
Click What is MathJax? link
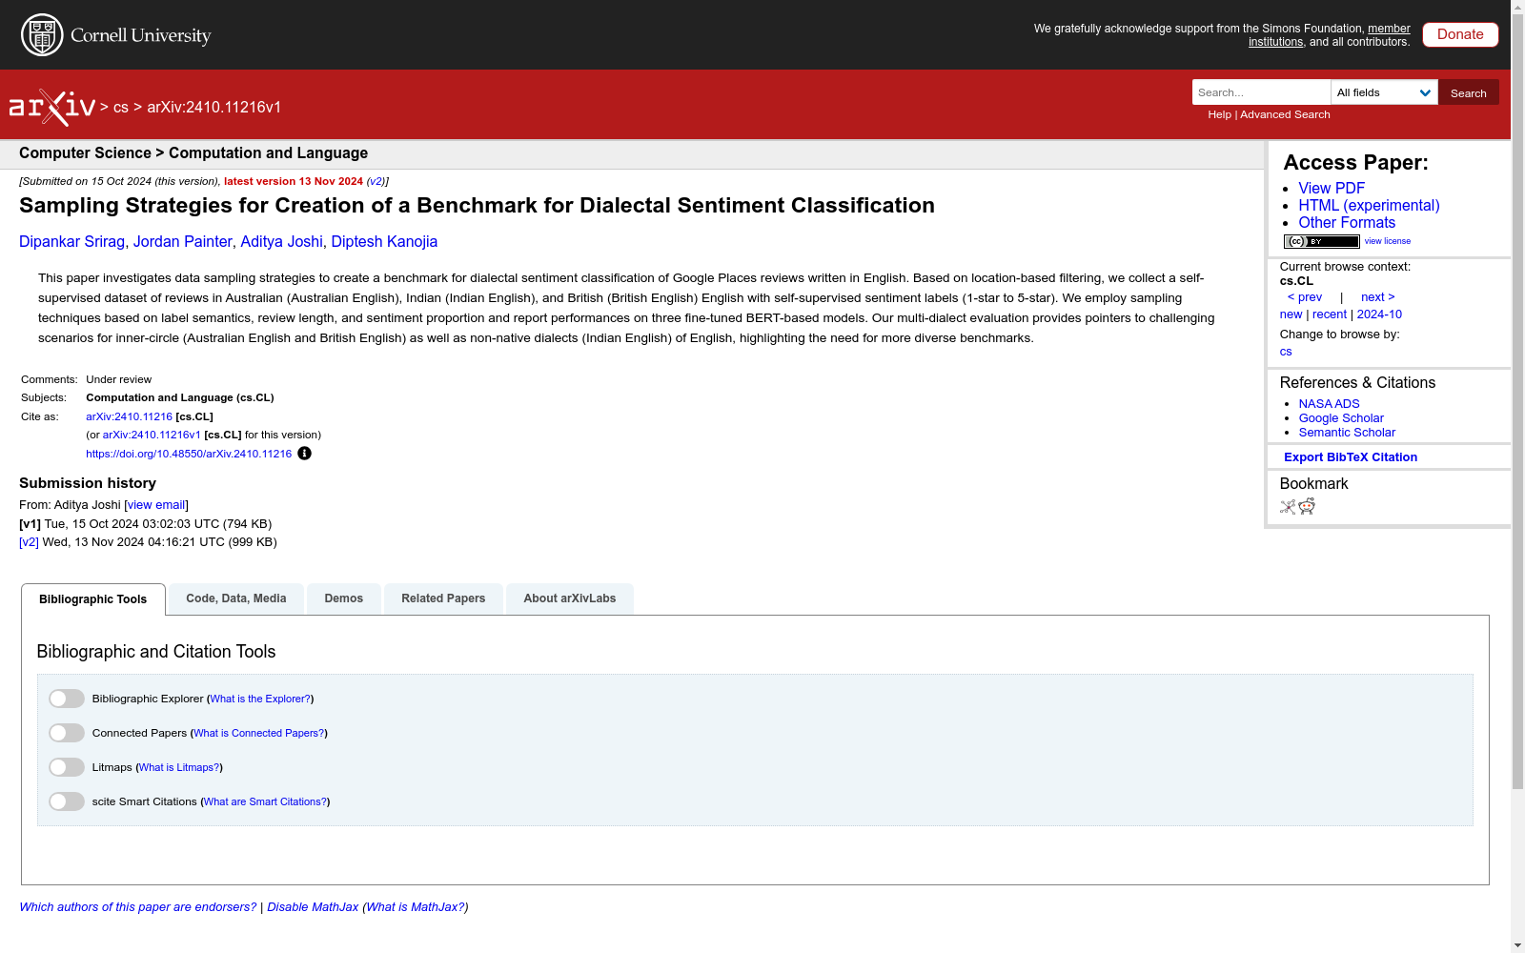click(x=416, y=907)
